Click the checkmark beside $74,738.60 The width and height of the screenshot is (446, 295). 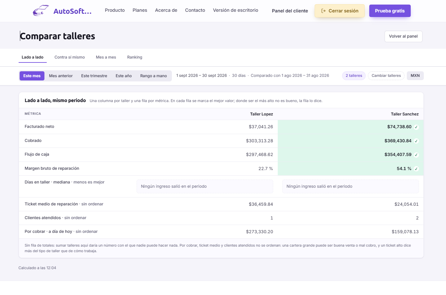tap(416, 127)
